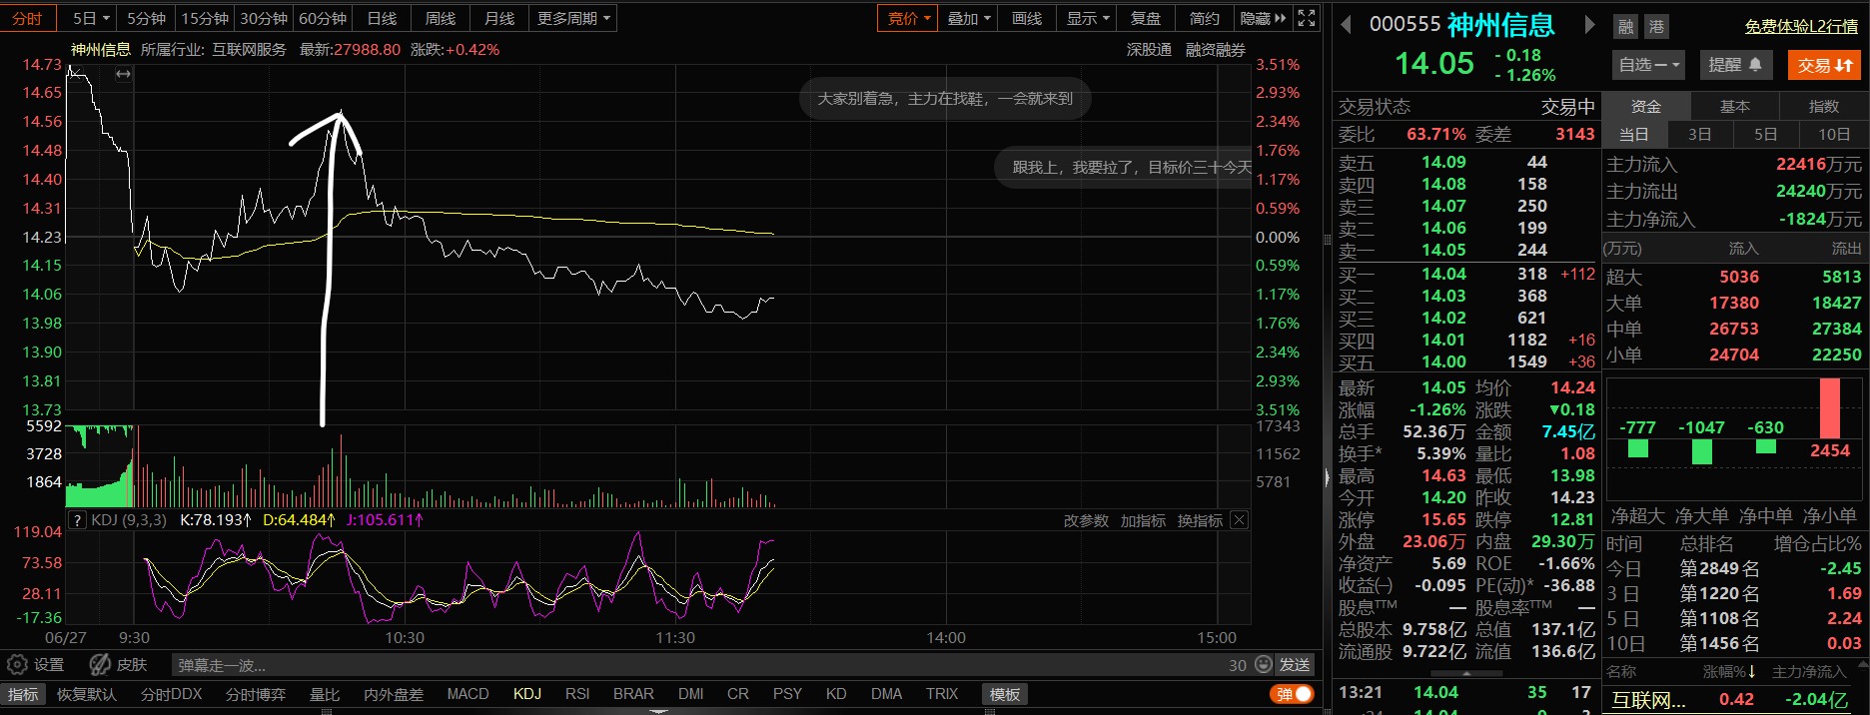Switch to 周线 weekly chart

pos(441,18)
